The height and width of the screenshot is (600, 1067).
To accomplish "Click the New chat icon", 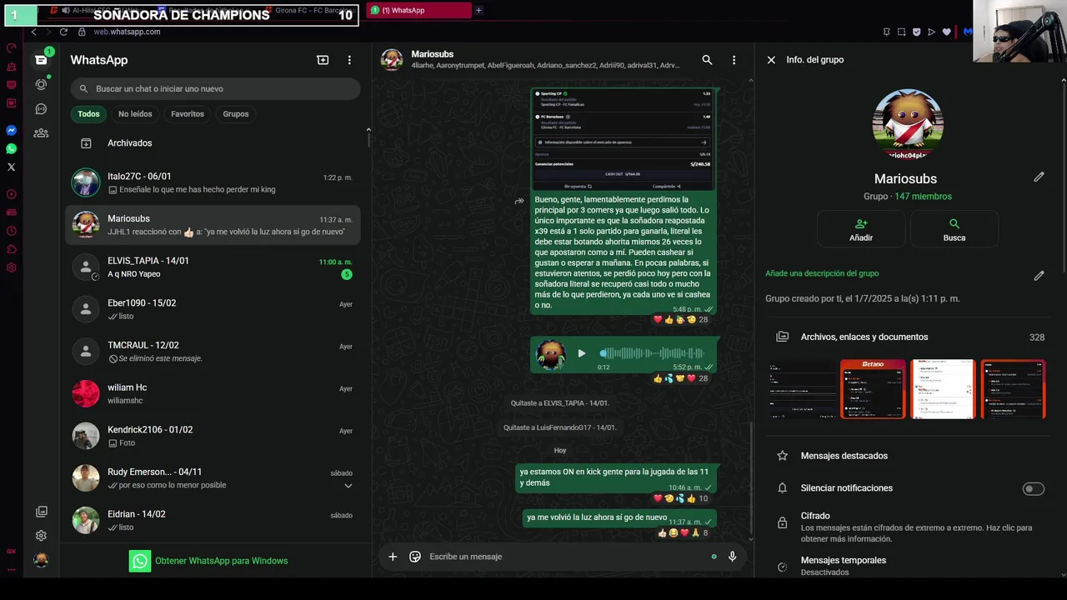I will click(x=323, y=60).
